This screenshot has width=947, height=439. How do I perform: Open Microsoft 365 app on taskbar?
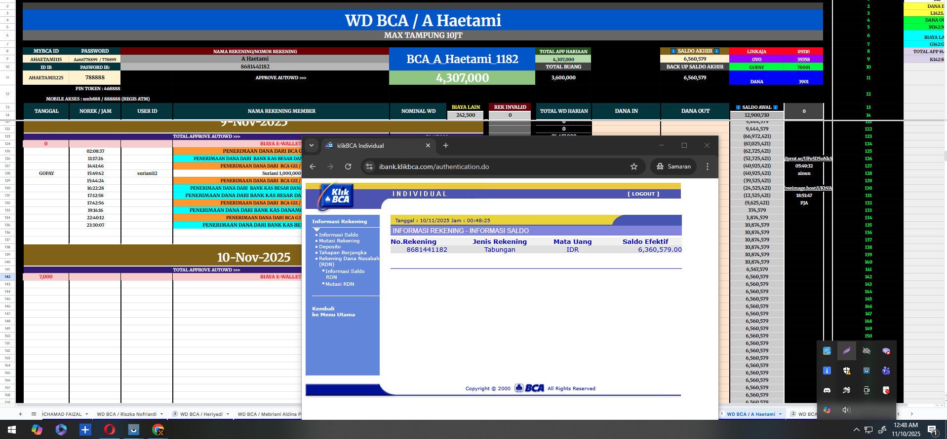tap(61, 430)
